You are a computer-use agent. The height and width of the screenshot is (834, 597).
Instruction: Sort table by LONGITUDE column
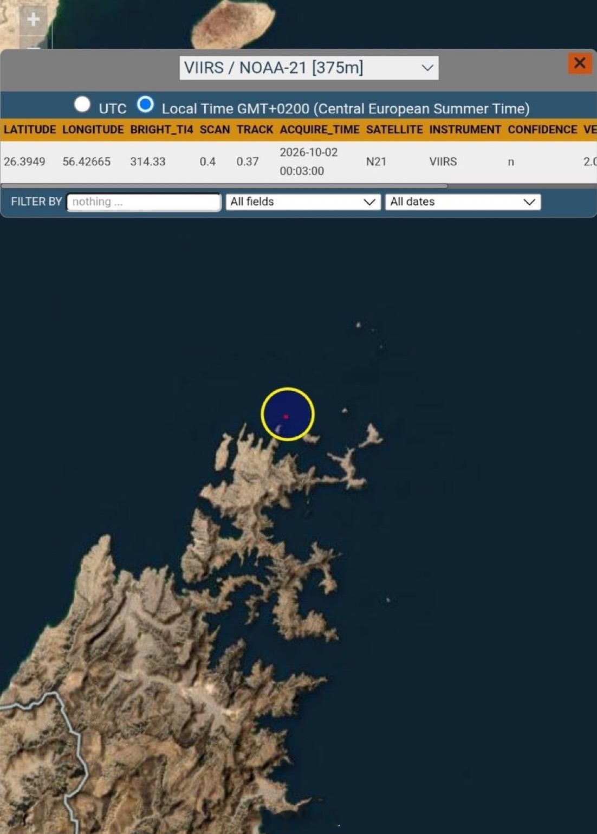point(93,130)
